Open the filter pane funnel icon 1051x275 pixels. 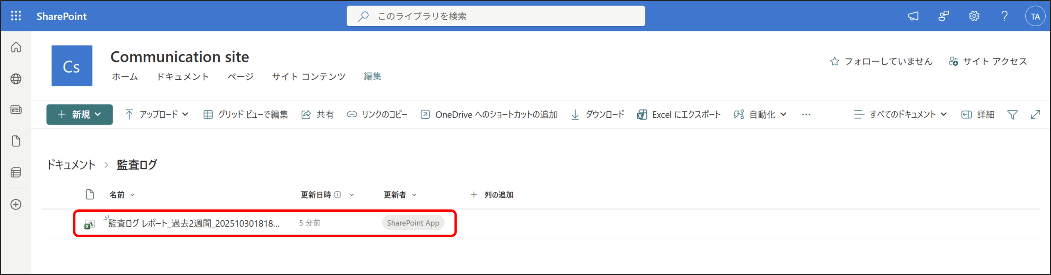(1012, 115)
